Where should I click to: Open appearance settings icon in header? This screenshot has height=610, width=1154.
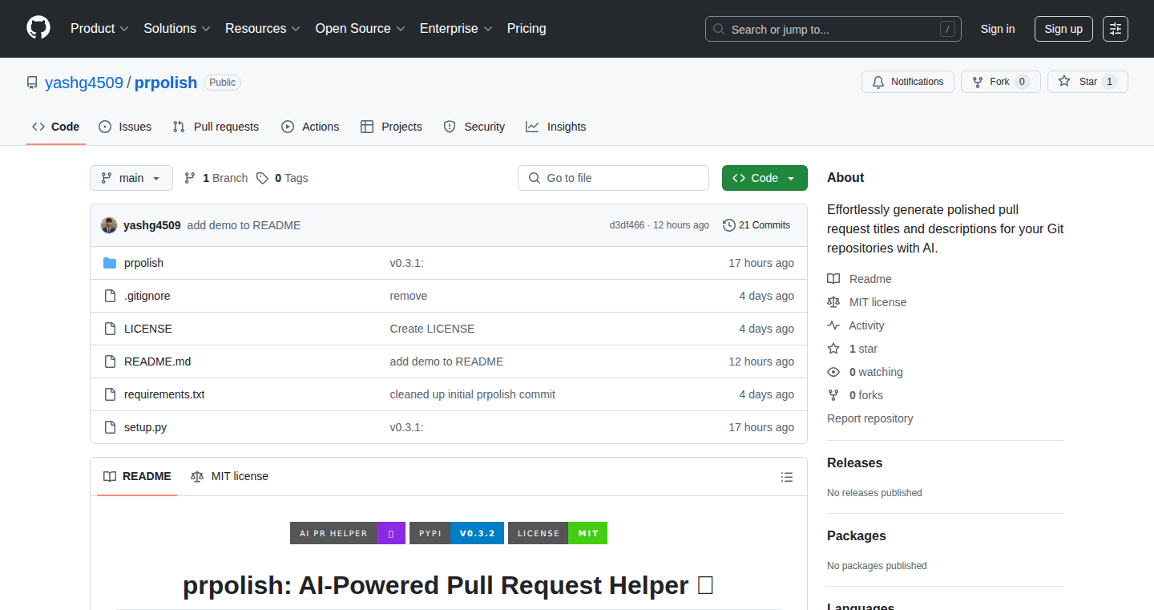click(x=1116, y=29)
